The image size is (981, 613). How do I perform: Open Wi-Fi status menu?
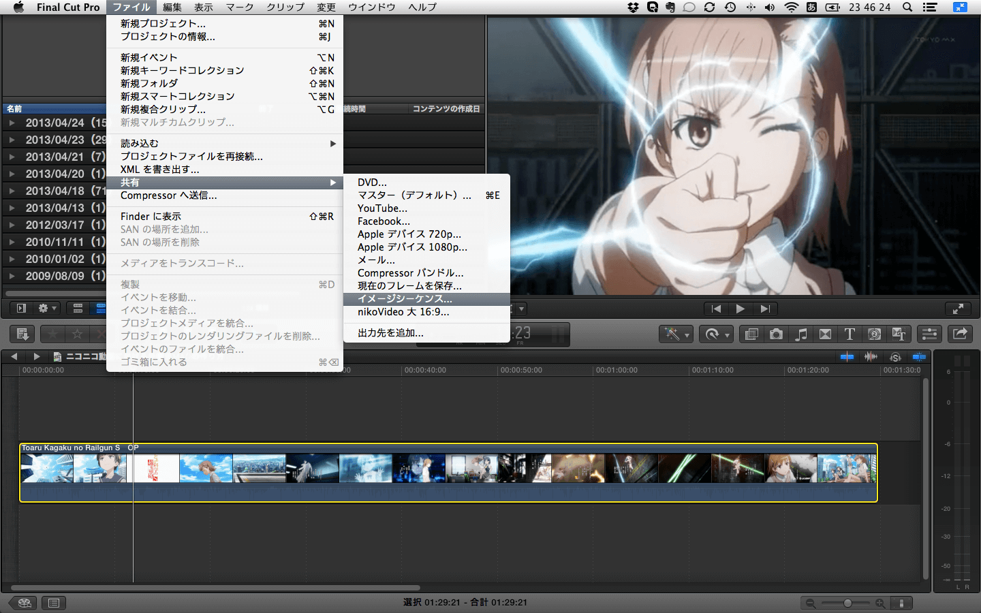click(791, 7)
